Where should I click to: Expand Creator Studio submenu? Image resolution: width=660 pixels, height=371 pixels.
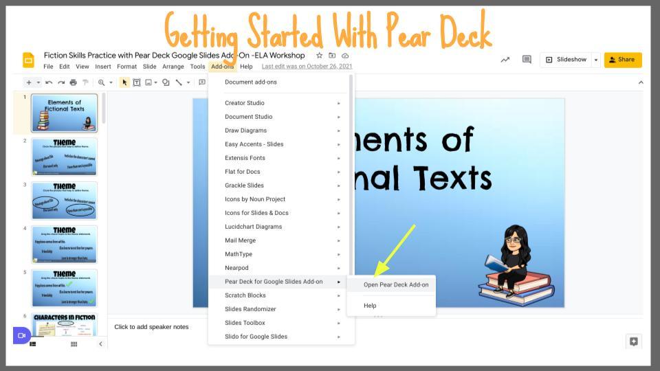[x=339, y=103]
